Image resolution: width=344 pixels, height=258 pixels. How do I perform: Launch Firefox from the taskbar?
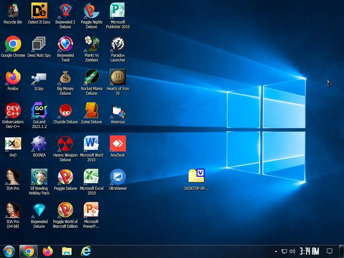click(x=48, y=251)
